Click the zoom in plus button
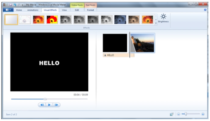The width and height of the screenshot is (210, 121). 203,114
